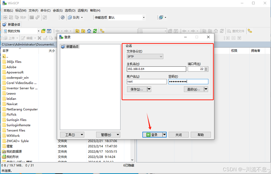The image size is (271, 174).
Task: Click the local panel scrollbar down arrow
Action: 132,160
